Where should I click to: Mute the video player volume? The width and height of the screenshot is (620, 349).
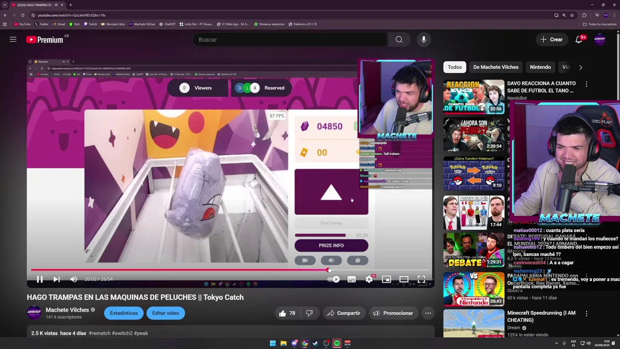74,279
